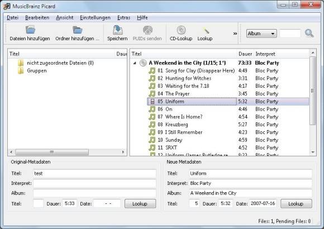Click the note icon of 11 SRXT
This screenshot has height=229, width=324.
point(152,147)
